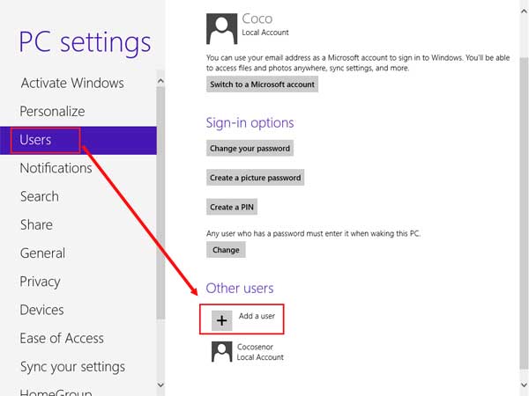Screen dimensions: 529x396
Task: Click the main panel scroll down arrow
Action: click(524, 385)
